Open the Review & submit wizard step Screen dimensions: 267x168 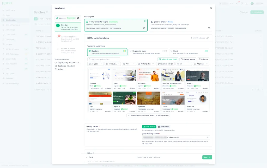tap(68, 50)
